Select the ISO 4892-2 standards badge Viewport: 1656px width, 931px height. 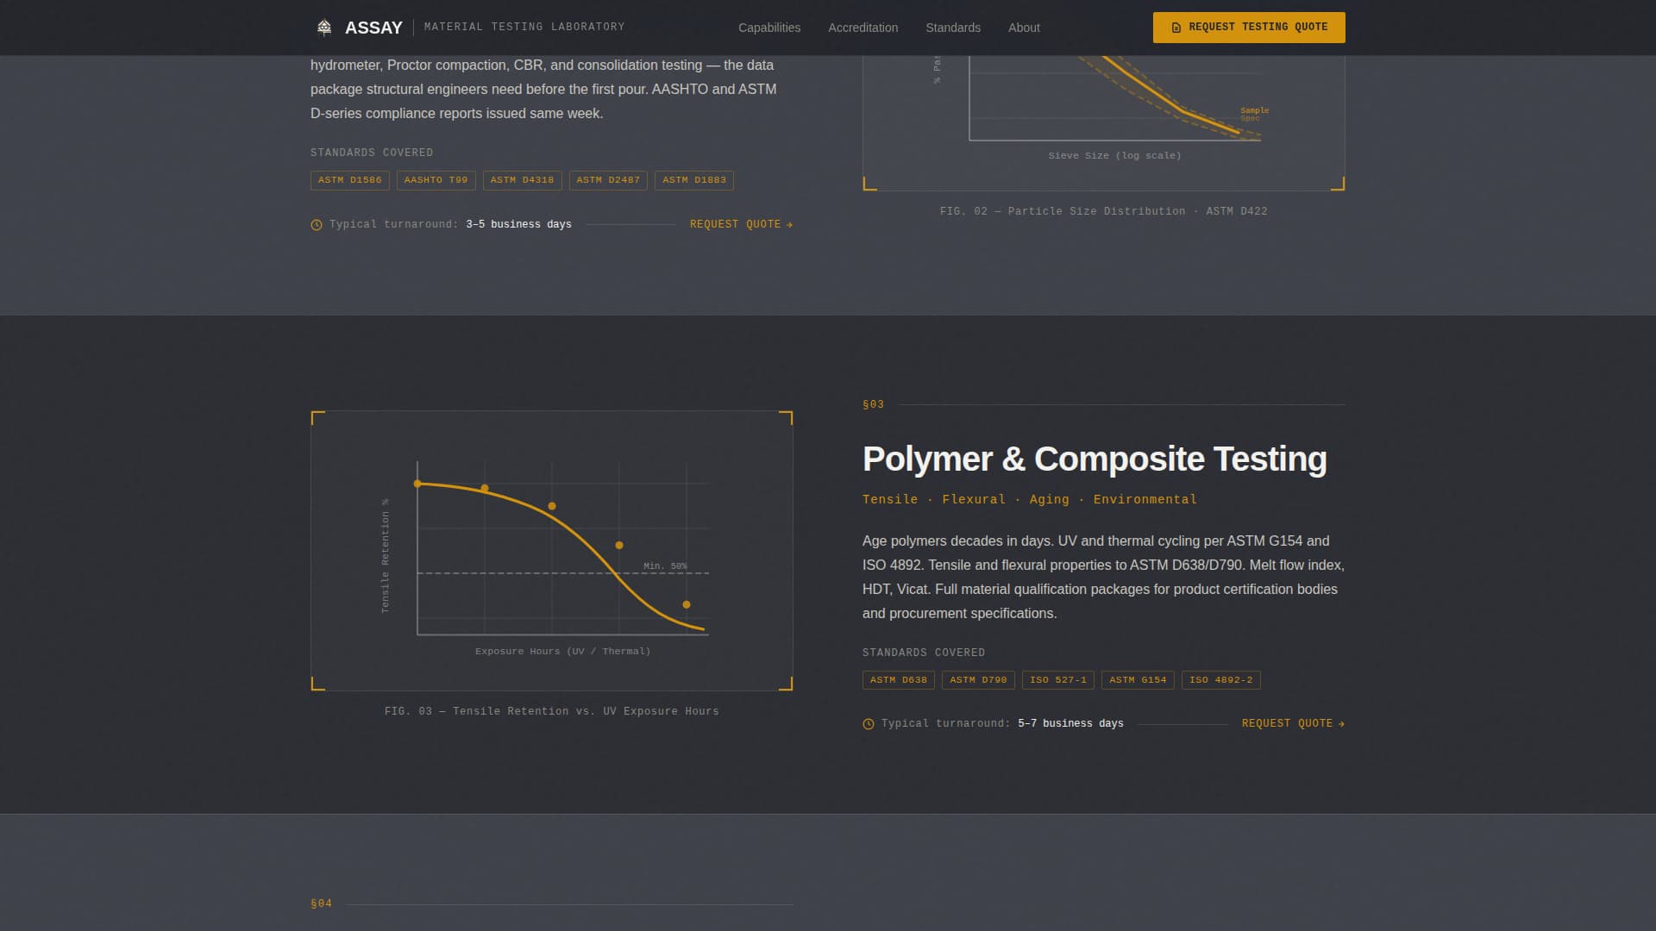pos(1221,679)
